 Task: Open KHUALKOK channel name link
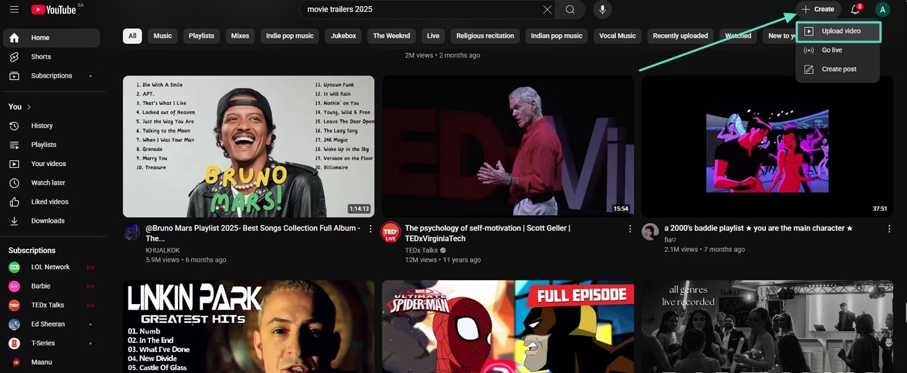(163, 250)
